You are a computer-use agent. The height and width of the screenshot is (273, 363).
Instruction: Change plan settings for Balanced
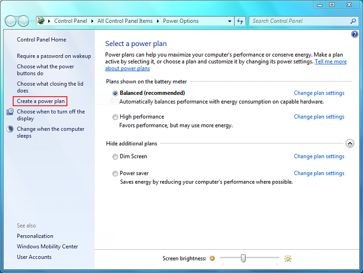319,93
